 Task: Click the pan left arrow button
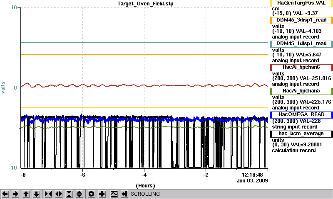click(x=5, y=194)
